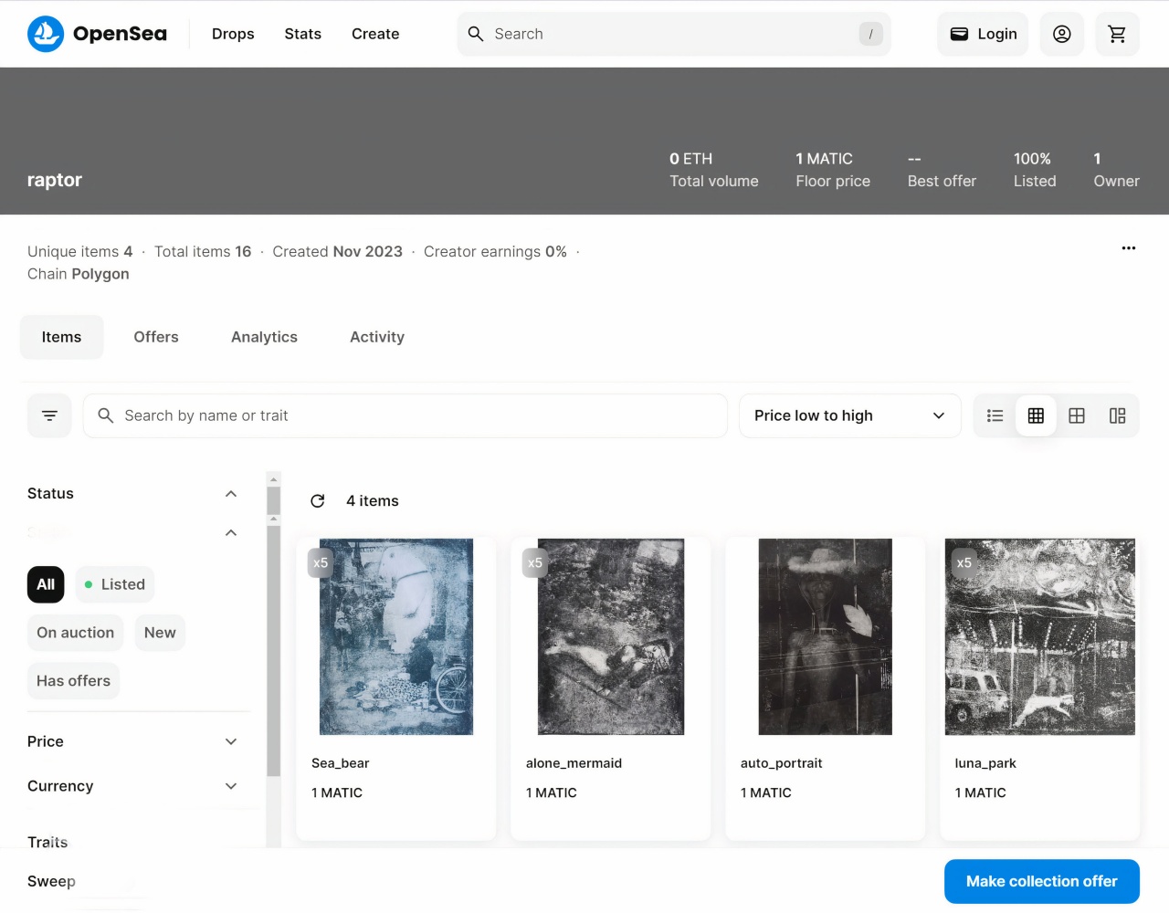Open the three-dot more options menu
This screenshot has height=913, width=1169.
click(x=1128, y=248)
